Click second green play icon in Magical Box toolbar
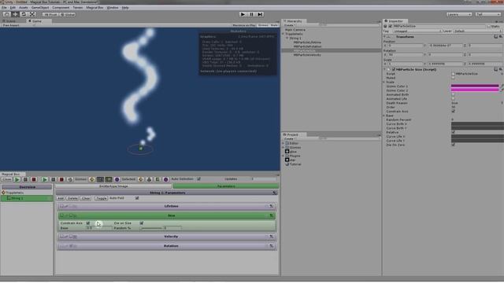 [45, 180]
